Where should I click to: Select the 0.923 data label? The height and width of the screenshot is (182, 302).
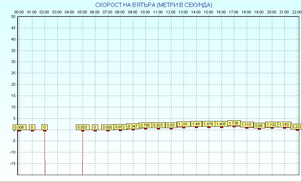pos(158,125)
